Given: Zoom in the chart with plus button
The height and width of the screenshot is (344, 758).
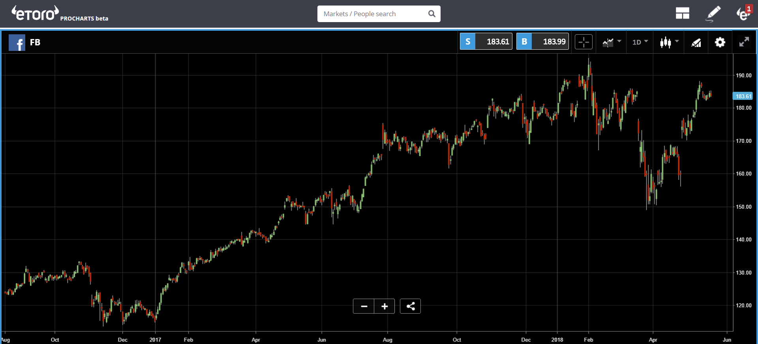Looking at the screenshot, I should (384, 306).
